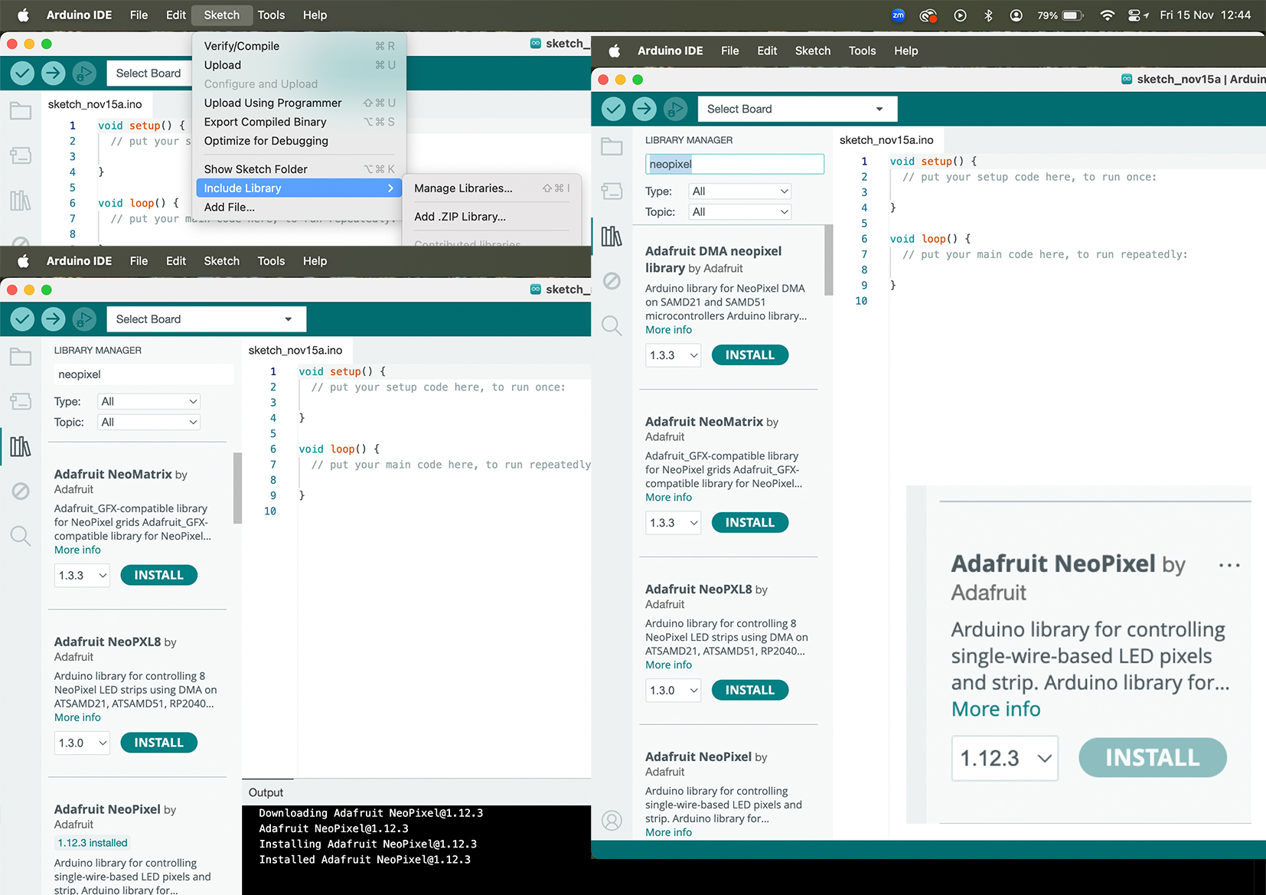Click Verify checkmark icon in bottom-left window
The image size is (1266, 895).
point(22,319)
